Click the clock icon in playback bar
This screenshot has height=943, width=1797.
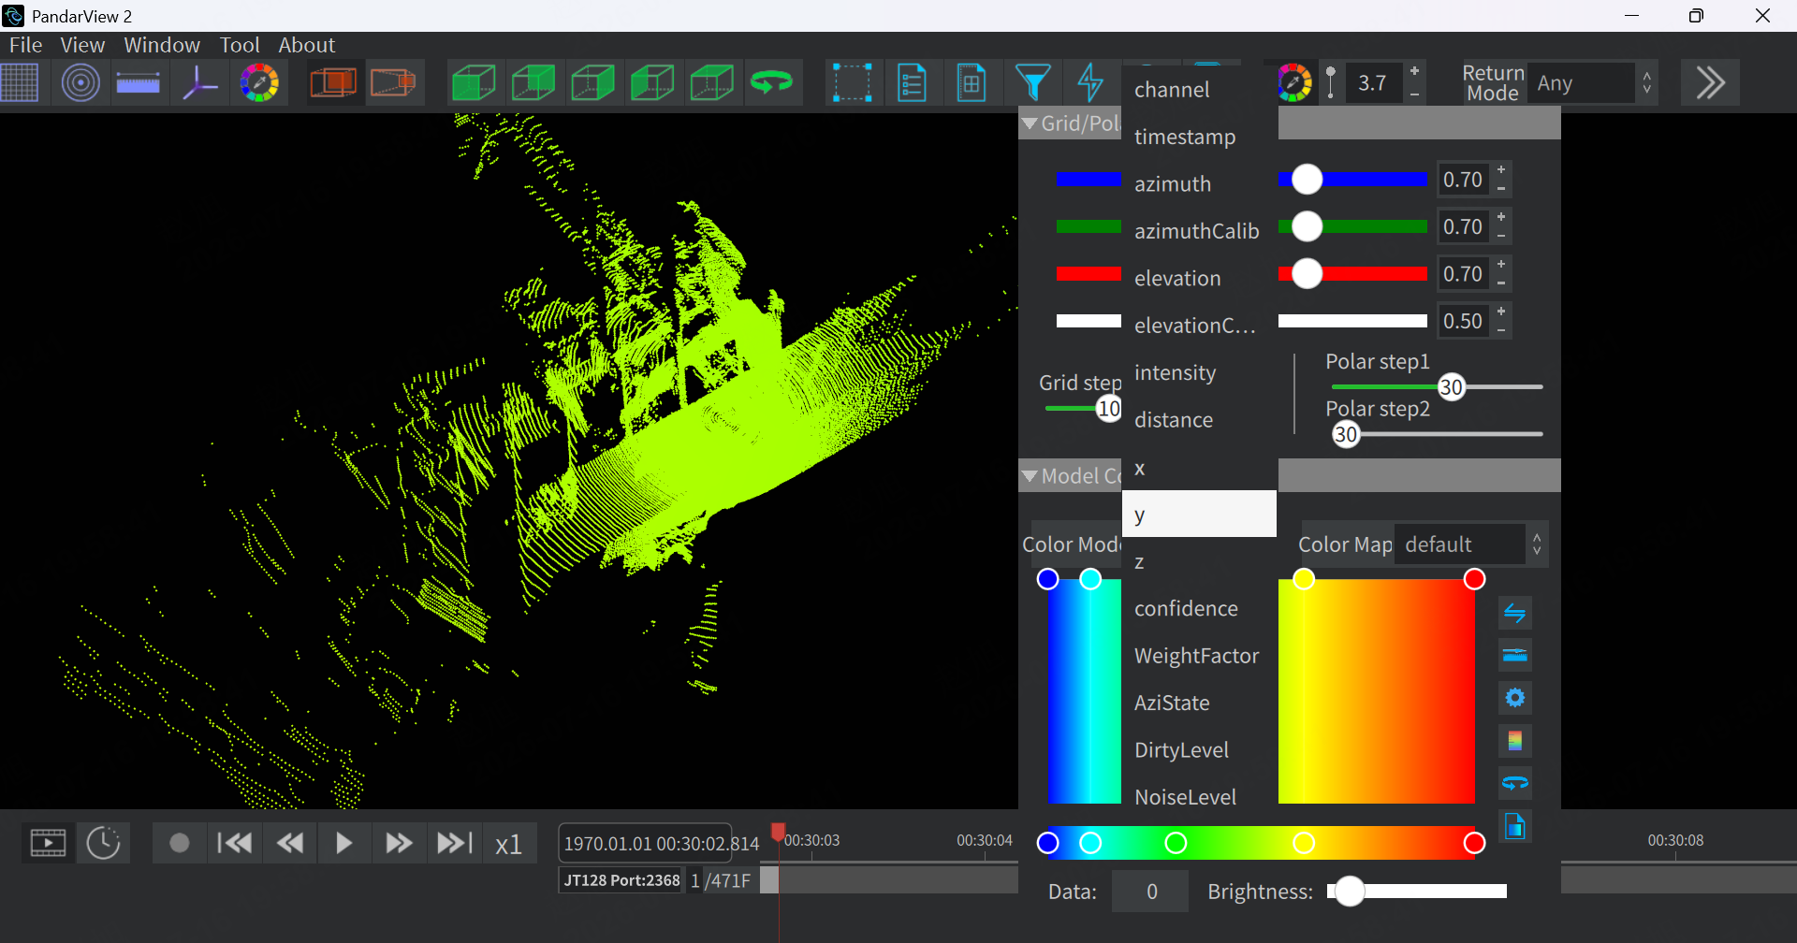pos(103,843)
